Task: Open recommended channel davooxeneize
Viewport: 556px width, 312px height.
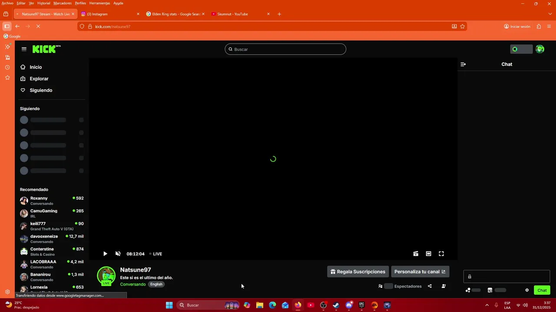Action: tap(52, 239)
